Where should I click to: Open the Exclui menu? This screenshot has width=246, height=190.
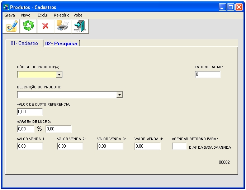[x=43, y=15]
